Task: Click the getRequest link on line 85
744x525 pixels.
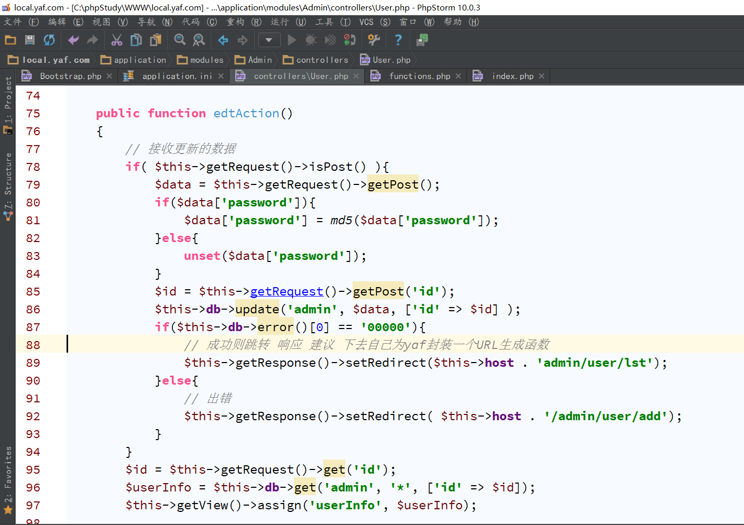Action: point(287,291)
